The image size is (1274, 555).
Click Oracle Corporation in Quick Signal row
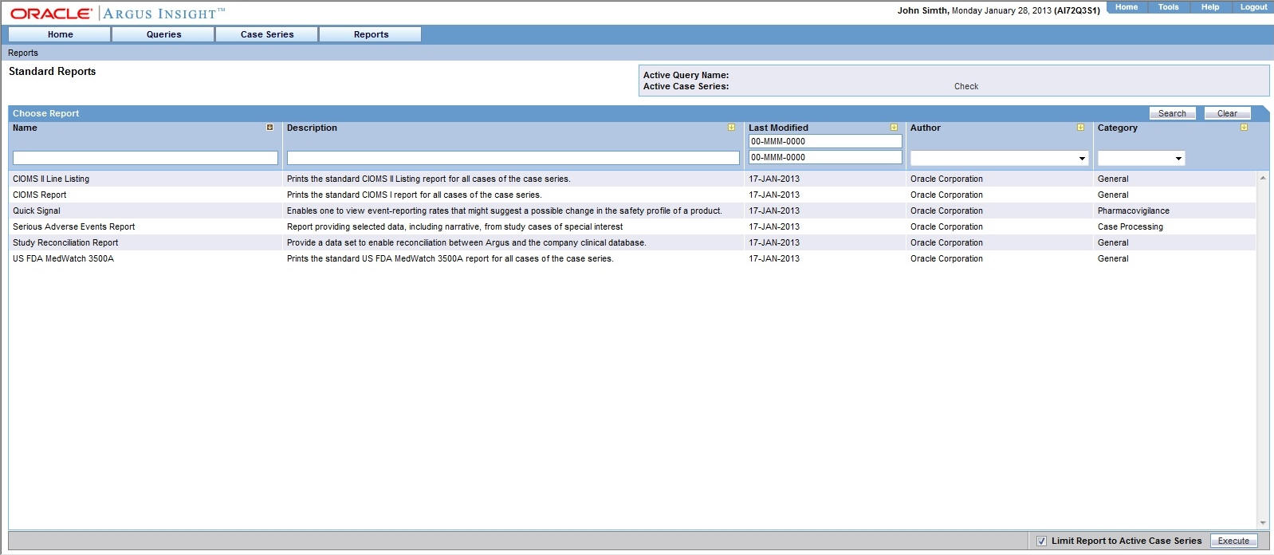946,211
